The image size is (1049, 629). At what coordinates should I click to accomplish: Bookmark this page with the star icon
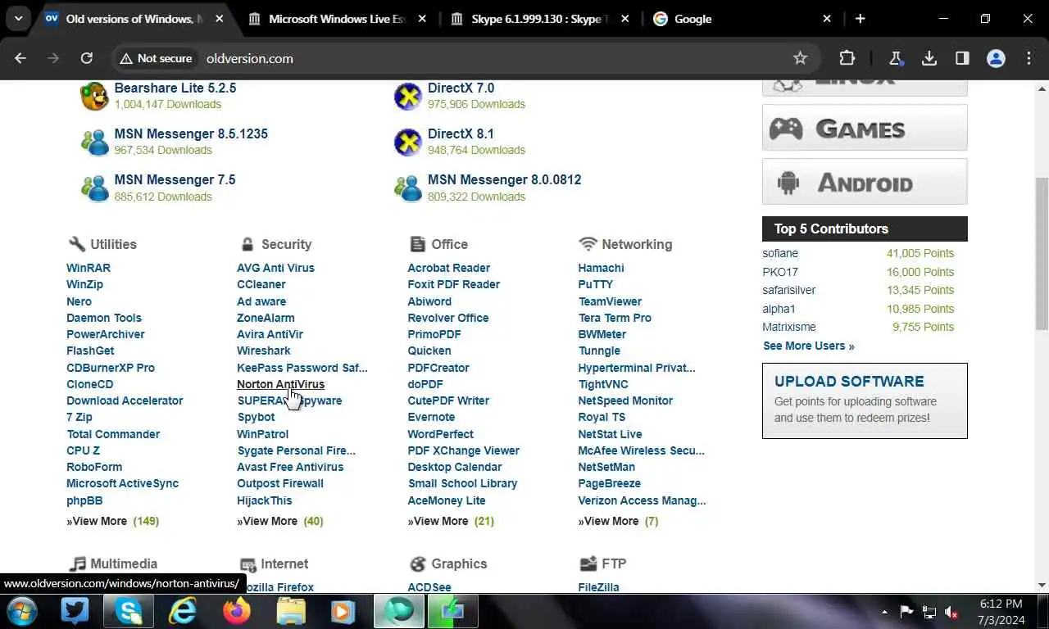(x=800, y=58)
